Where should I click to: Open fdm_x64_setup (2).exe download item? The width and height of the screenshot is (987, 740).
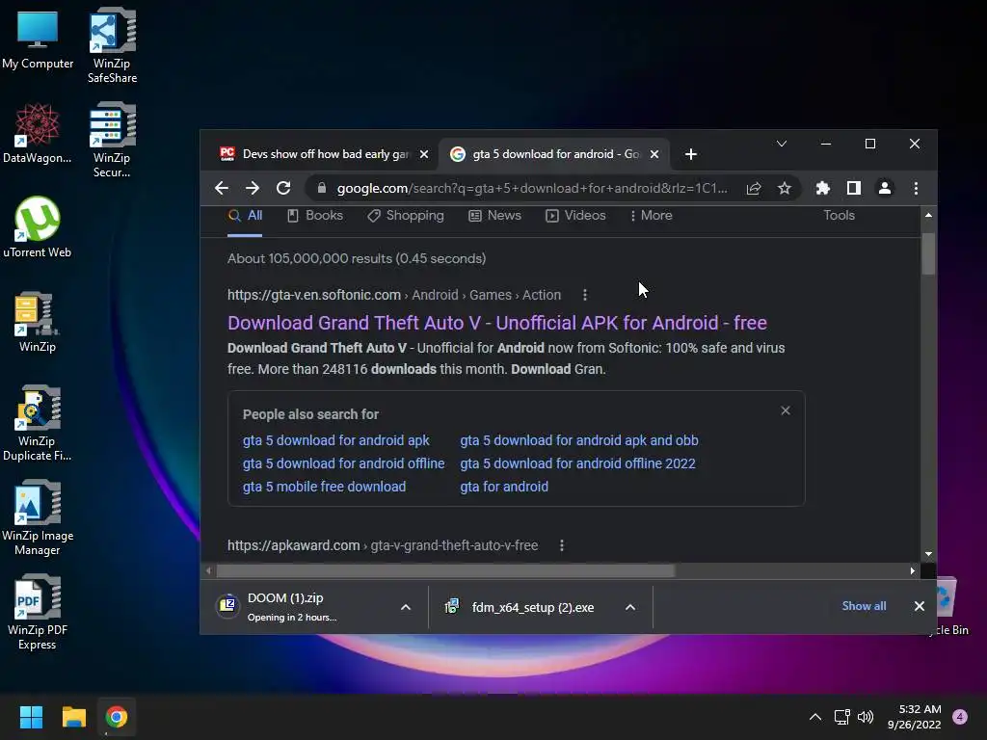click(x=521, y=607)
